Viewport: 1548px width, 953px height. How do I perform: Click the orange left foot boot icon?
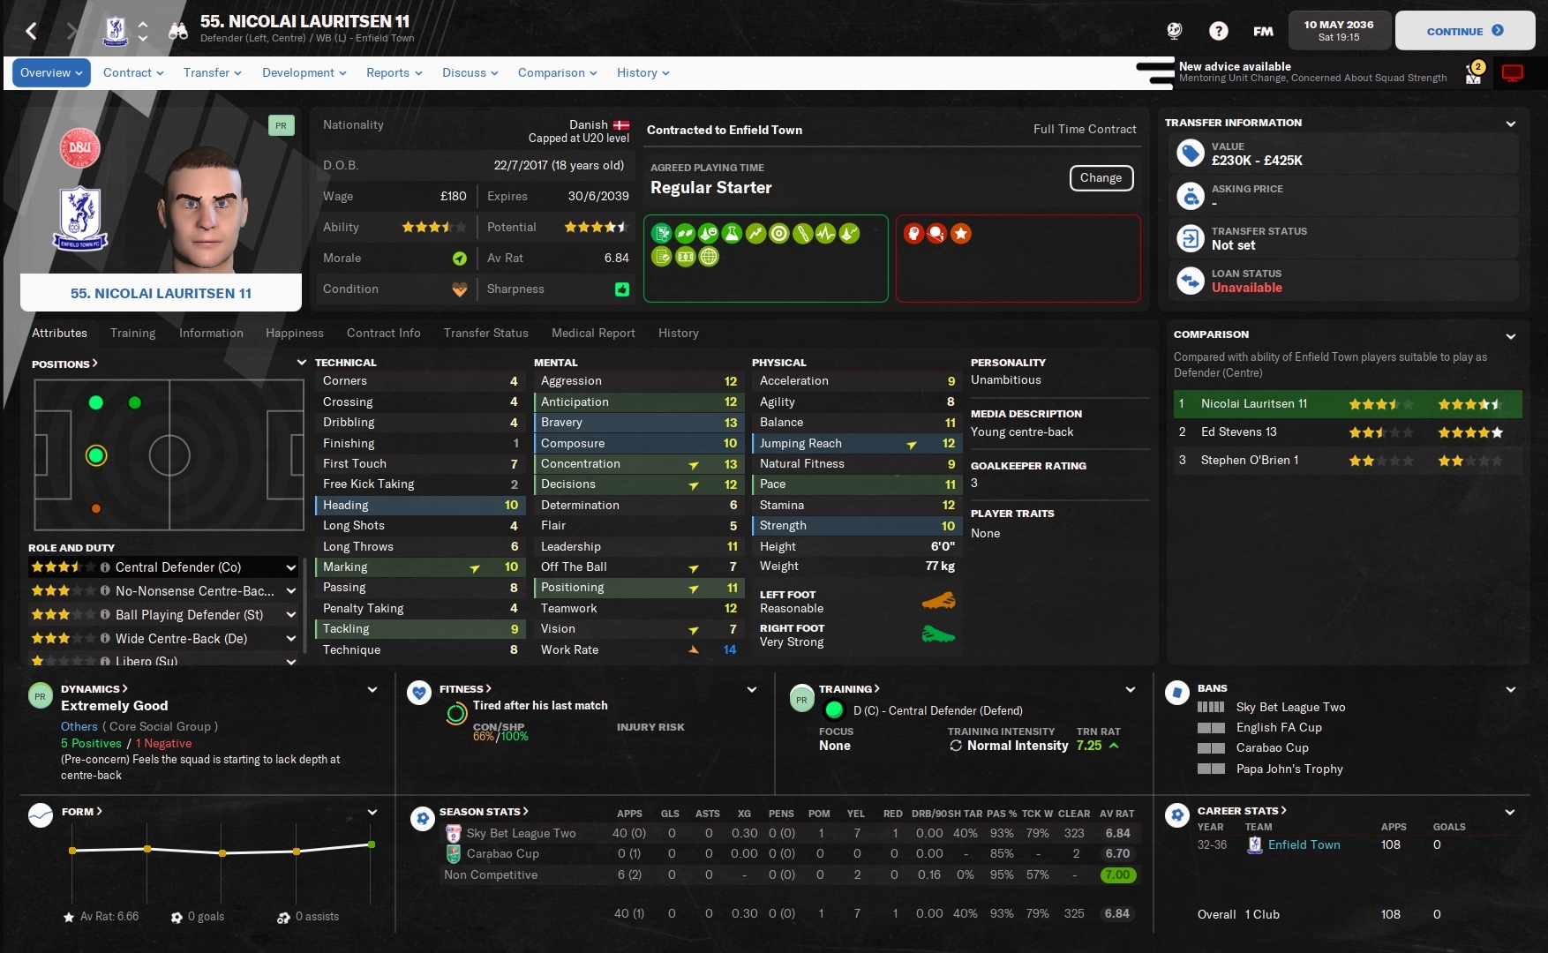938,602
